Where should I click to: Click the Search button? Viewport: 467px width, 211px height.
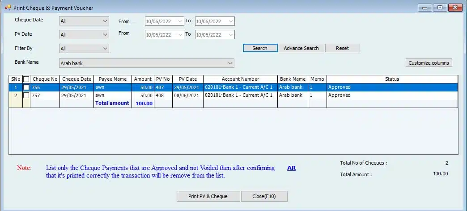[260, 48]
